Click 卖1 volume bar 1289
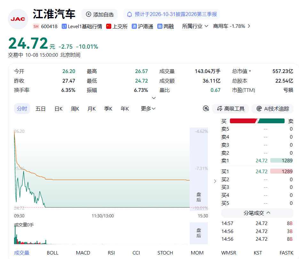 tap(281, 160)
